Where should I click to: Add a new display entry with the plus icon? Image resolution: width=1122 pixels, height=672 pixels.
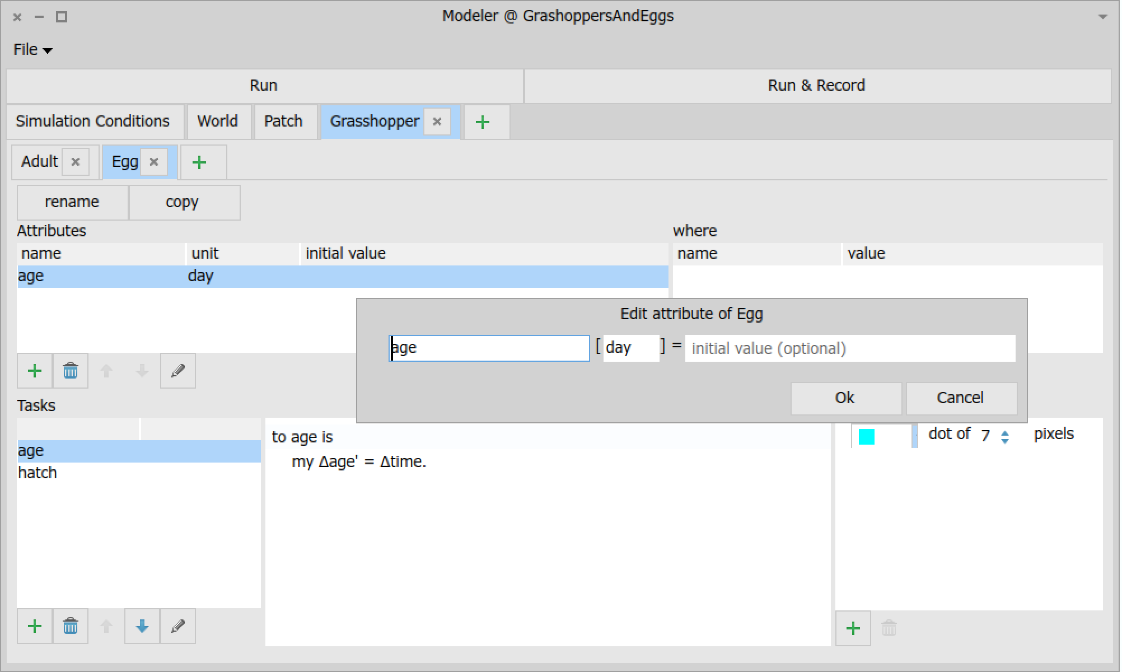click(x=853, y=628)
